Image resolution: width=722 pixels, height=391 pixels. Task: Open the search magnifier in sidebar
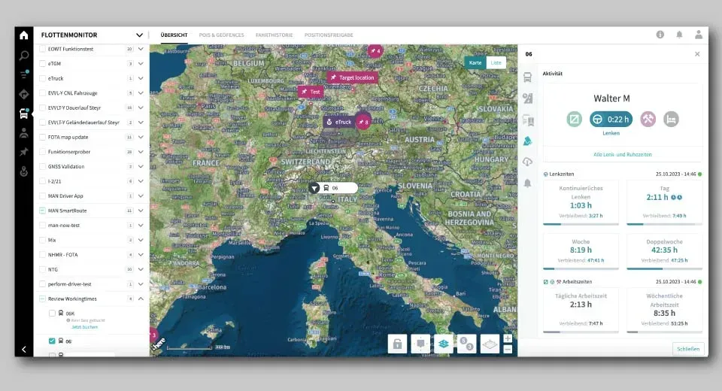click(x=24, y=56)
